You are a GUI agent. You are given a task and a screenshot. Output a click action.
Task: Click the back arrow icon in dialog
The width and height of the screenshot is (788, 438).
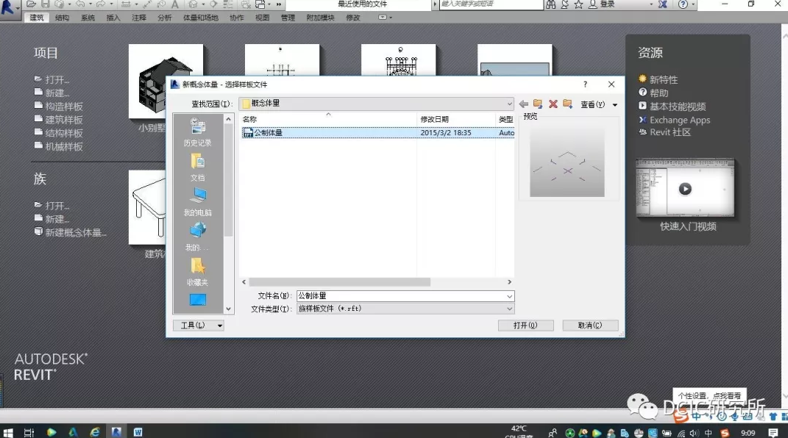[x=524, y=104]
